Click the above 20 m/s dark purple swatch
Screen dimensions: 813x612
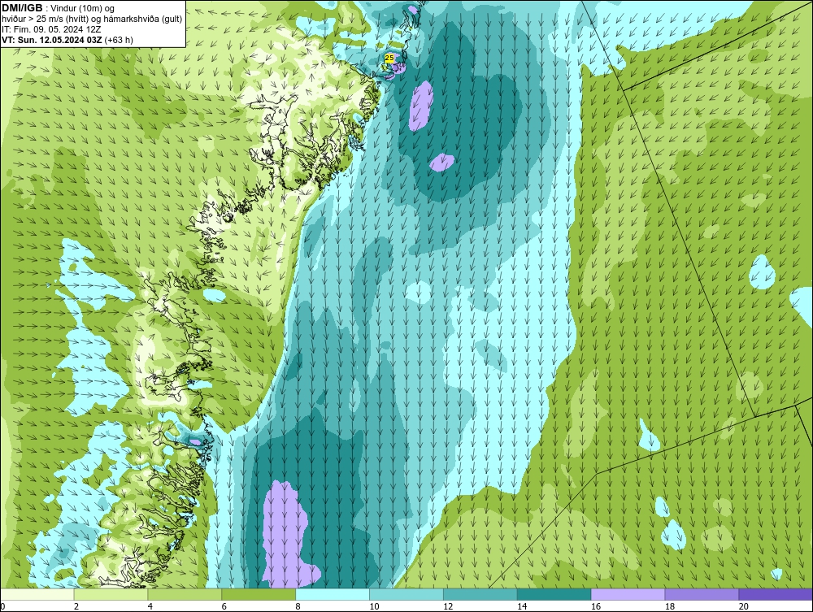click(x=776, y=594)
